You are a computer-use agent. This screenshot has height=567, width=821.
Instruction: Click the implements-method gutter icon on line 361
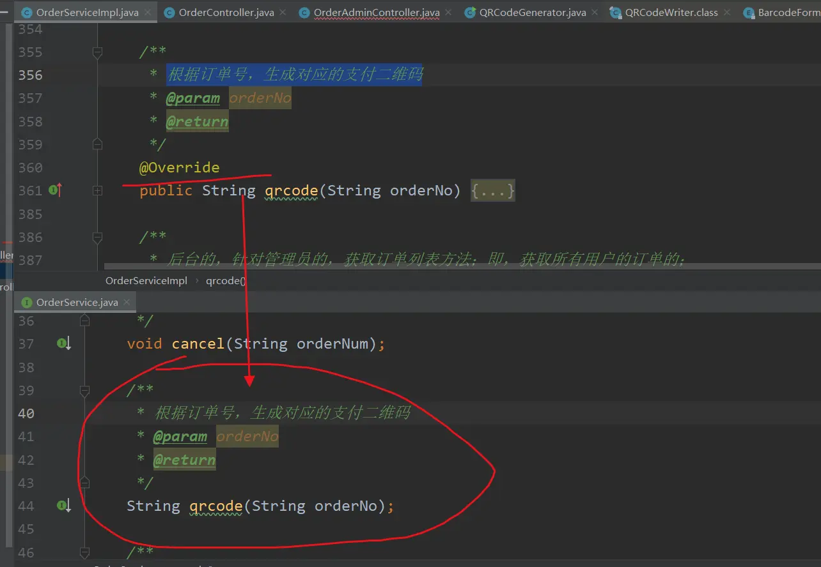click(55, 190)
